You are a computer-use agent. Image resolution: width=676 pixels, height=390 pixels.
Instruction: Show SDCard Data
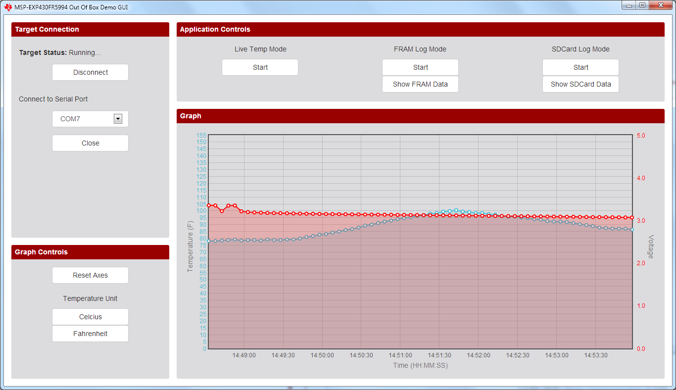[x=580, y=84]
